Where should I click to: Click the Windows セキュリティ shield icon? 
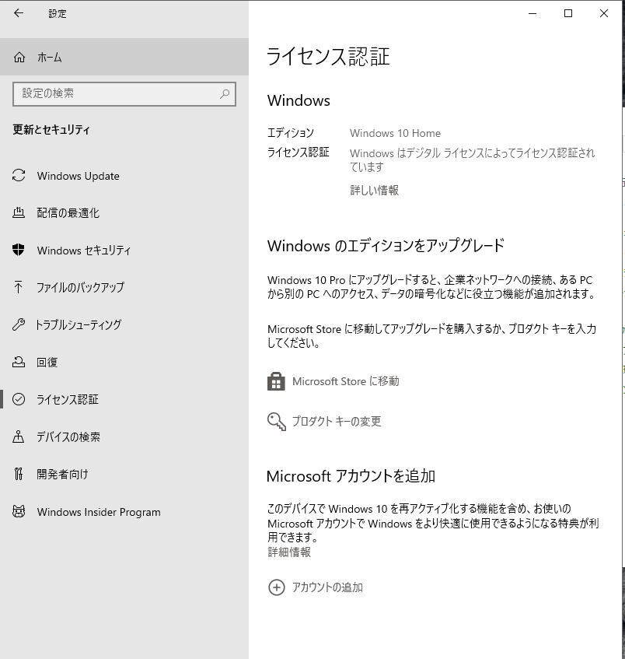click(x=19, y=250)
